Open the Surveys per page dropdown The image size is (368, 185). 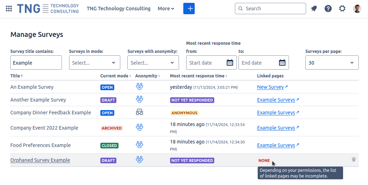click(x=332, y=63)
